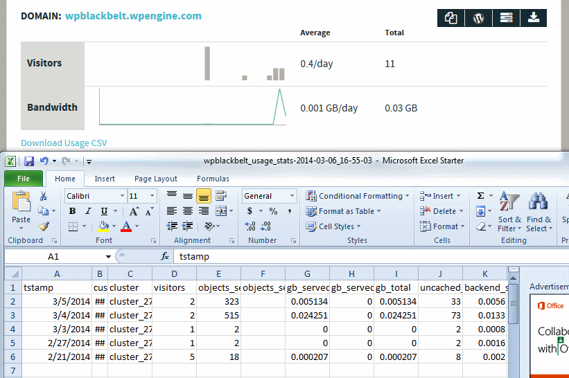
Task: Open the Insert cells dropdown
Action: (x=440, y=196)
